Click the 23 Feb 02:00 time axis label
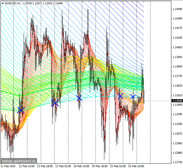 [118, 166]
